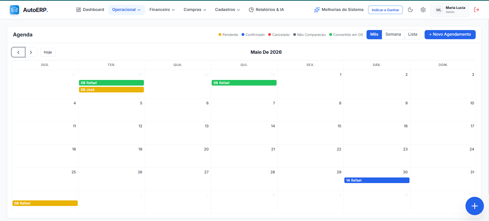Open yellow 08 Rafael event in last row
The height and width of the screenshot is (221, 489).
45,203
